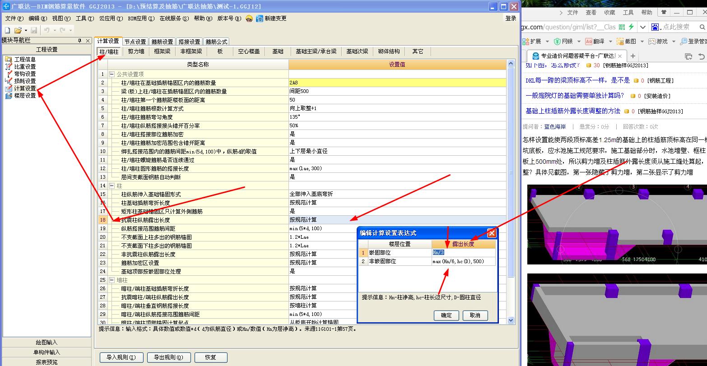Switch to the 节点设置 tab
Image resolution: width=707 pixels, height=366 pixels.
tap(135, 42)
